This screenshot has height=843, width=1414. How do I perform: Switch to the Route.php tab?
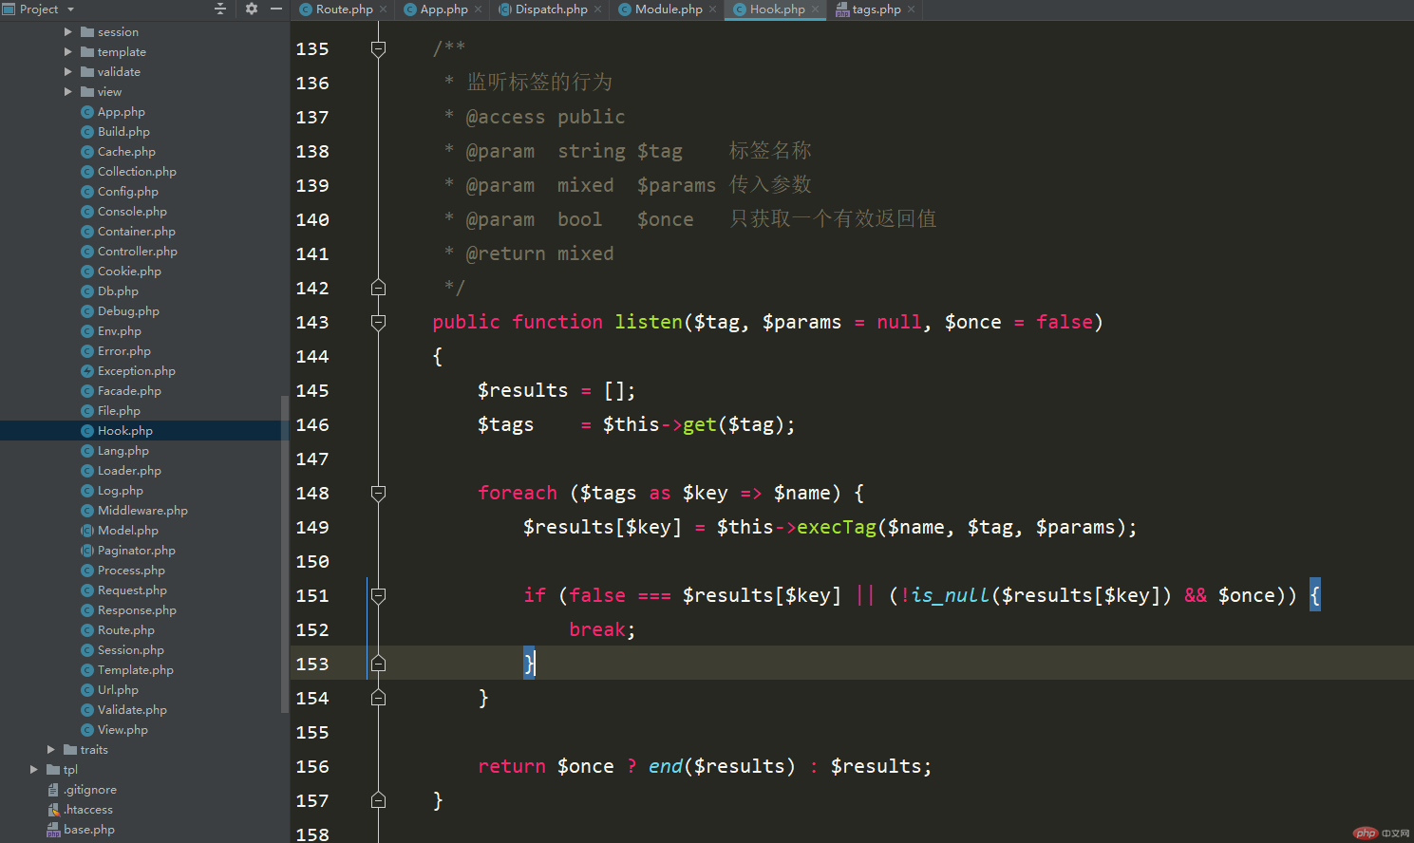[x=345, y=9]
